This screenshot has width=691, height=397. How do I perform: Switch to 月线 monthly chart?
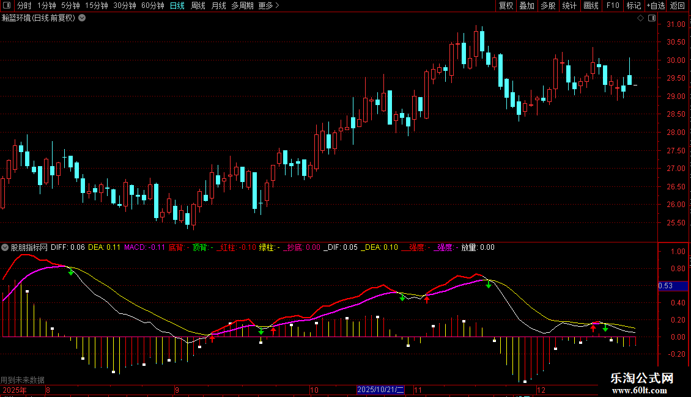(x=218, y=5)
